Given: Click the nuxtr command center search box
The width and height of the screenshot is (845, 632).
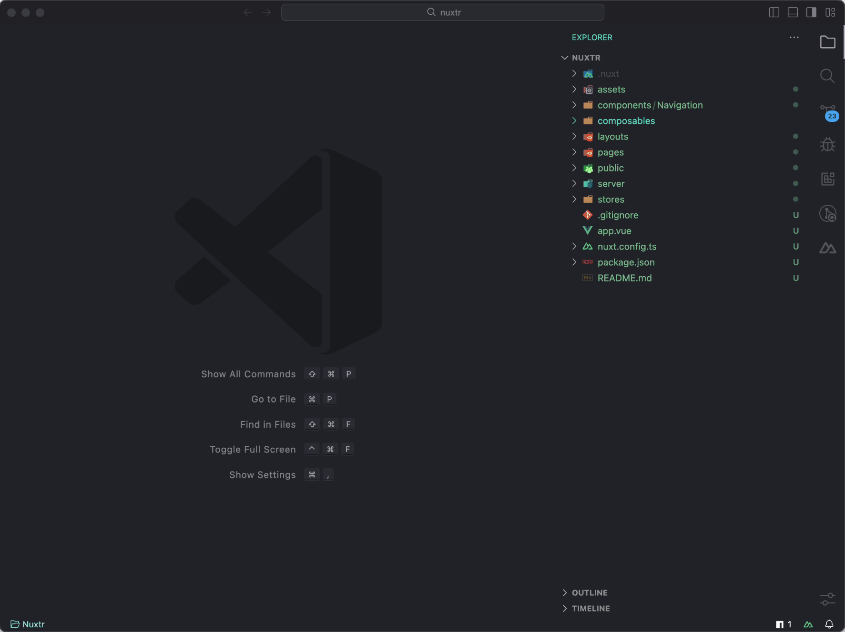Looking at the screenshot, I should pos(443,12).
